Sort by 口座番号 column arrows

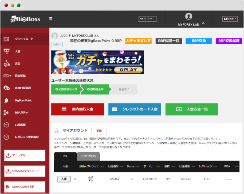click(x=122, y=166)
